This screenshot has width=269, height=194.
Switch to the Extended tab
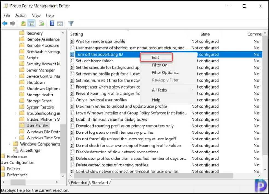tap(79, 183)
